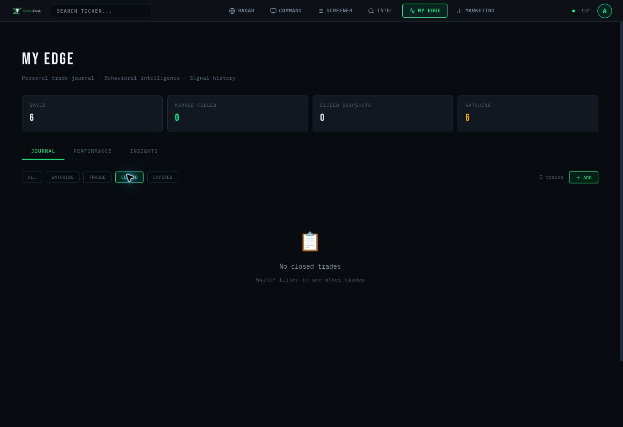623x427 pixels.
Task: Click the page's vertical scrollbar
Action: (621, 192)
